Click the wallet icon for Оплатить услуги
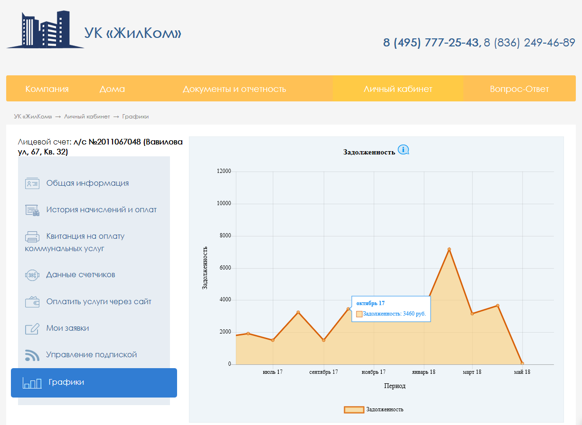This screenshot has height=425, width=582. pos(32,302)
